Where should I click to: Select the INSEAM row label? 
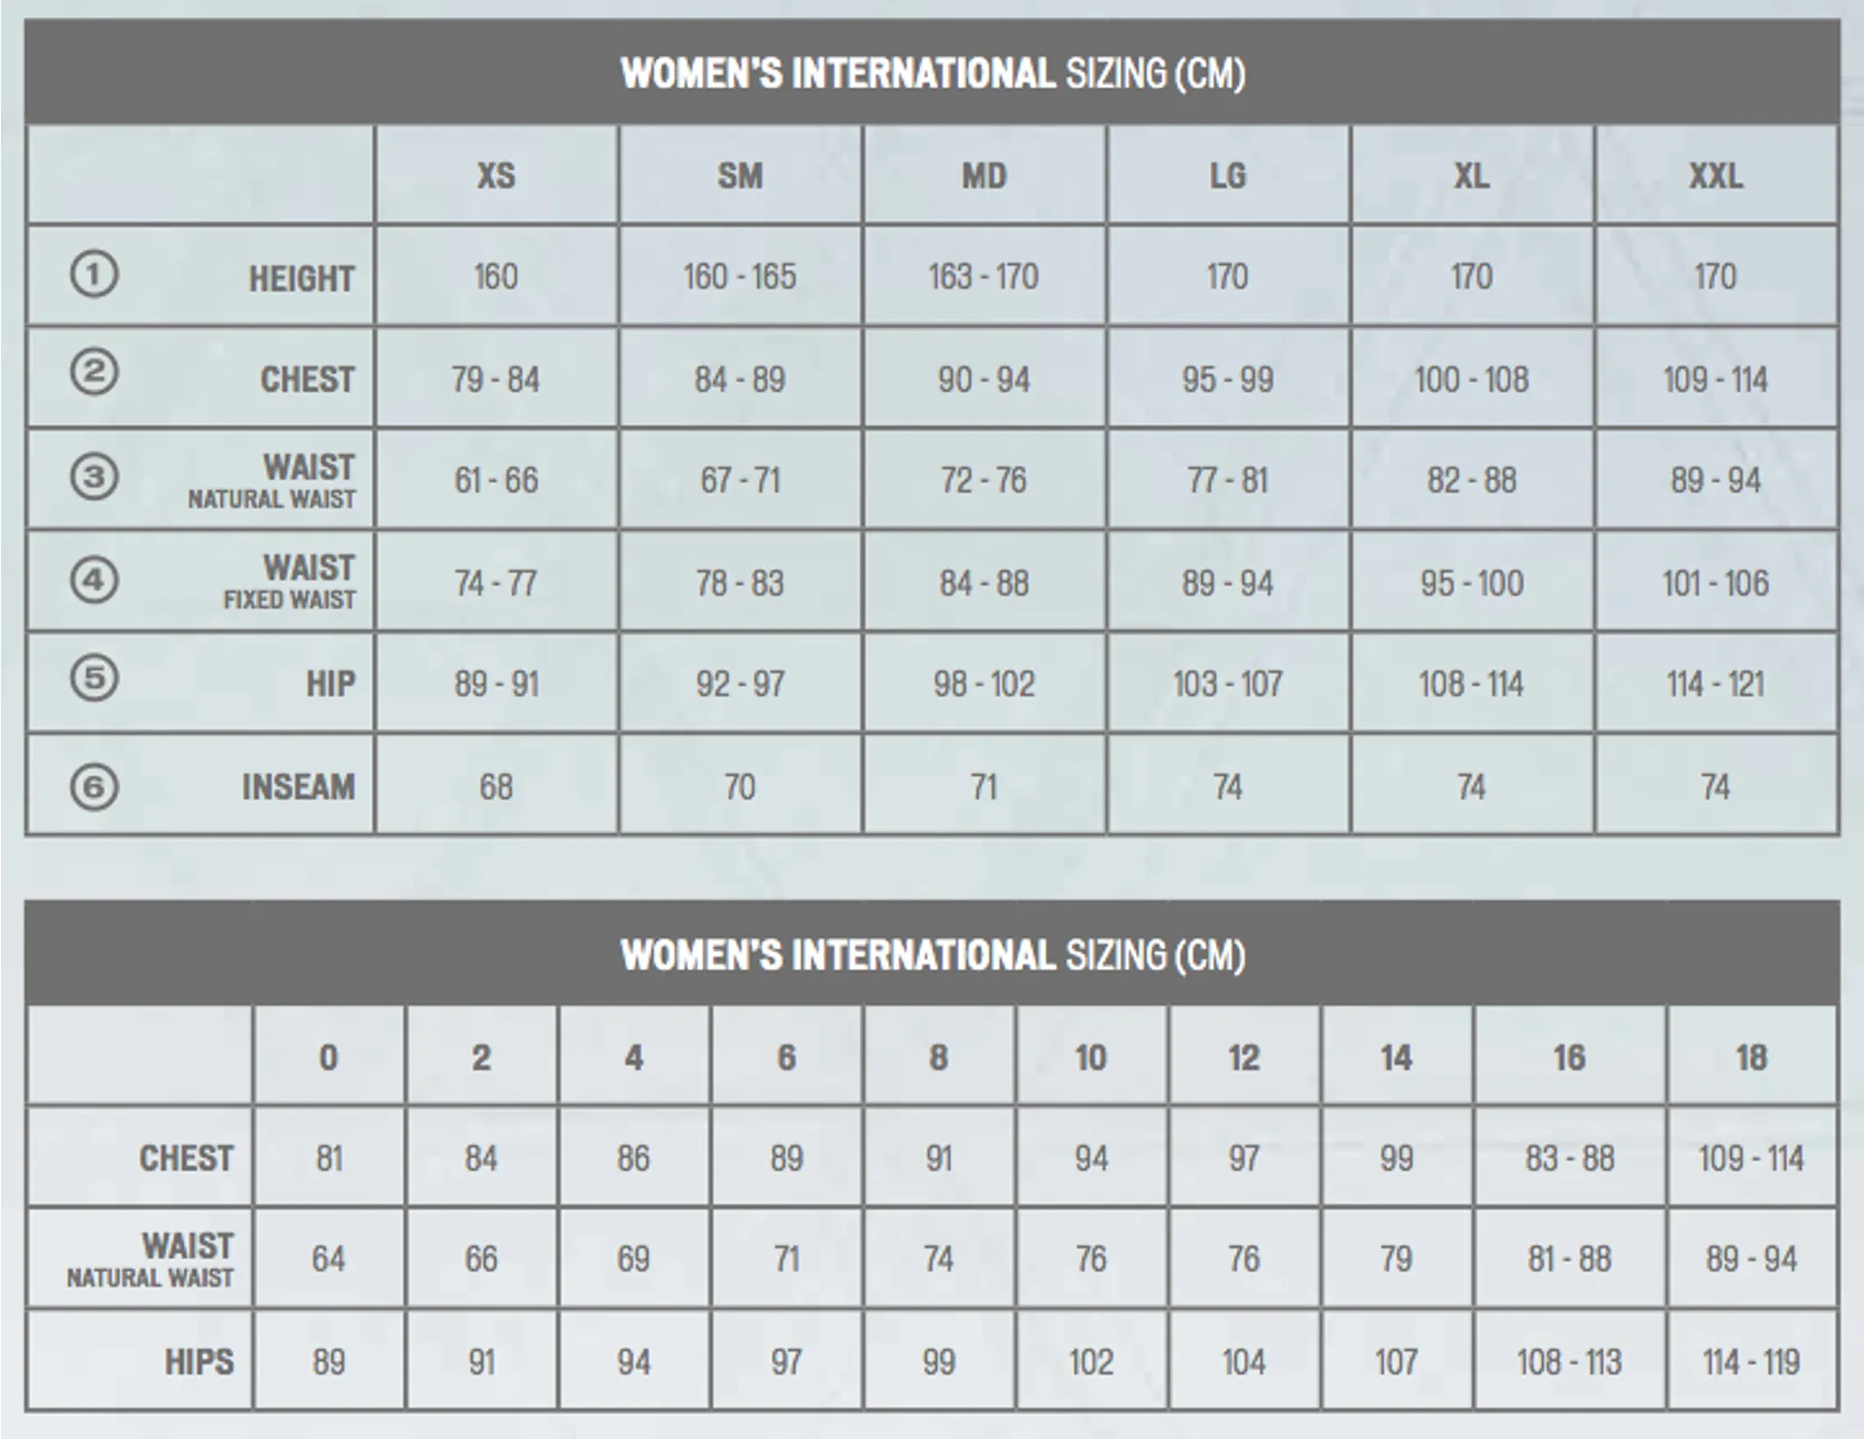(298, 787)
